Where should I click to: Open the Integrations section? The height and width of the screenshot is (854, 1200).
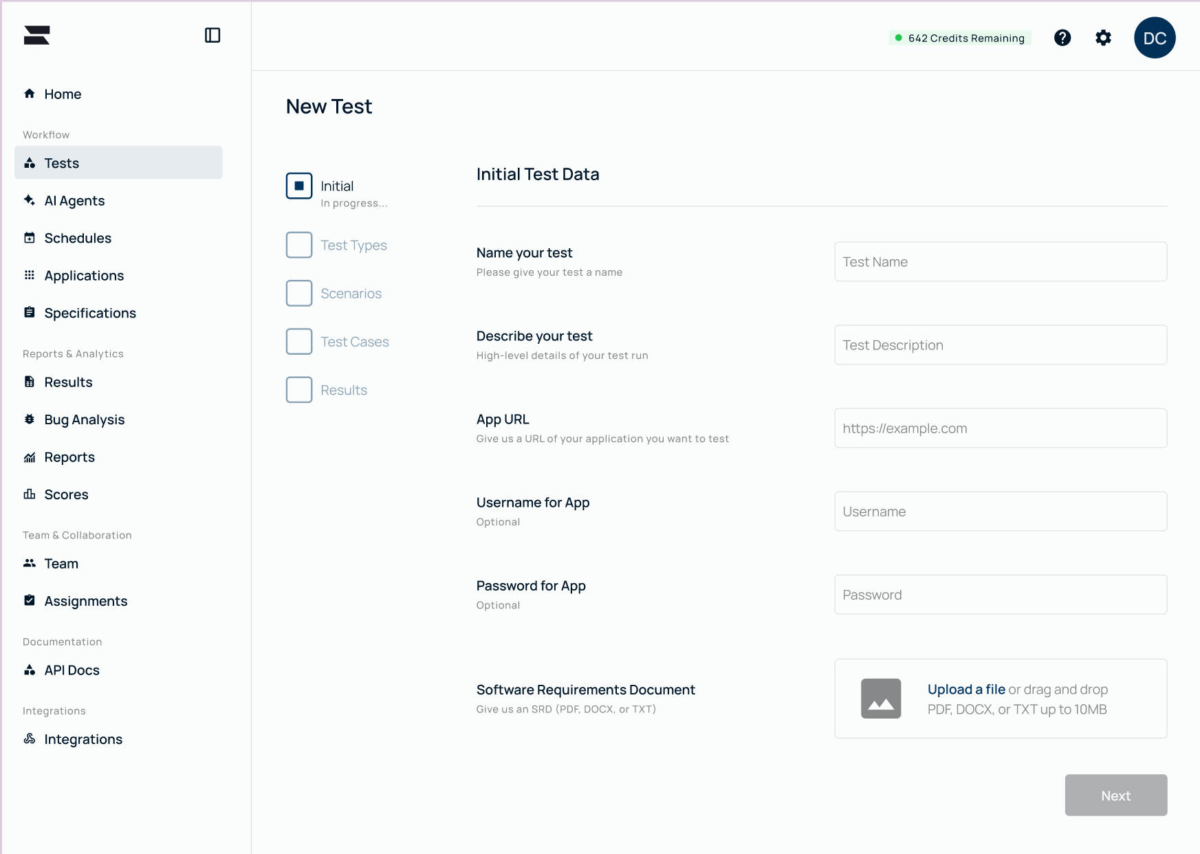tap(83, 739)
